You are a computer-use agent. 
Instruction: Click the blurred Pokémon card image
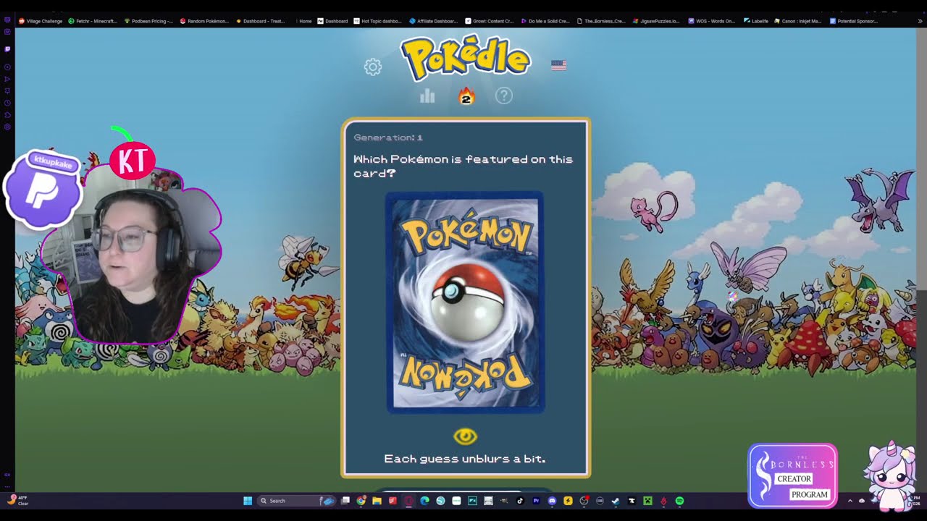(466, 302)
